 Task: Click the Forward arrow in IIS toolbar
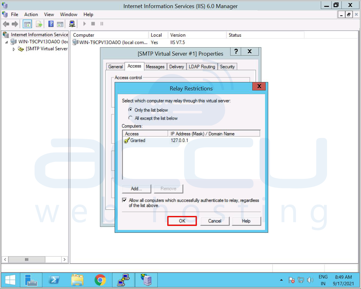point(15,24)
